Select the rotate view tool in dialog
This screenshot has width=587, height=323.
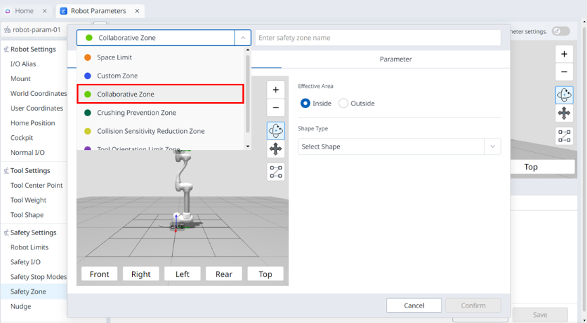pyautogui.click(x=276, y=130)
